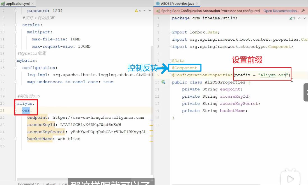The height and width of the screenshot is (185, 308).
Task: Click the green checkmark inspection indicator in AliOSSProperties
Action: [292, 18]
